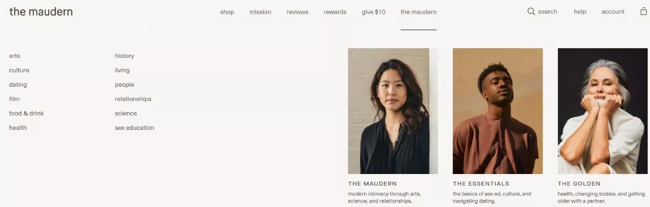Select the underlined the maudern tab
This screenshot has width=650, height=207.
[418, 12]
